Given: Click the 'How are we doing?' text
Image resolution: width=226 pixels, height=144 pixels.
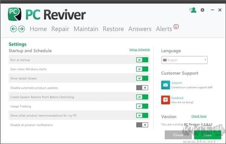Looking at the screenshot, I should click(x=182, y=102).
